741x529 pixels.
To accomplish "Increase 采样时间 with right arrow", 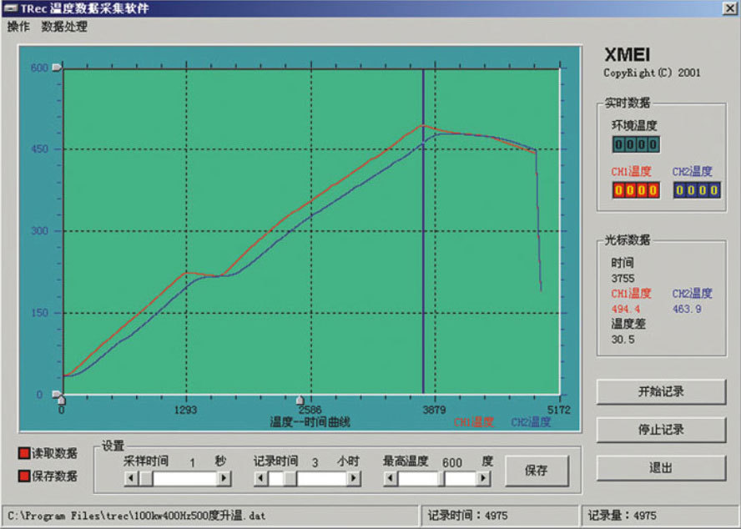I will tap(224, 478).
